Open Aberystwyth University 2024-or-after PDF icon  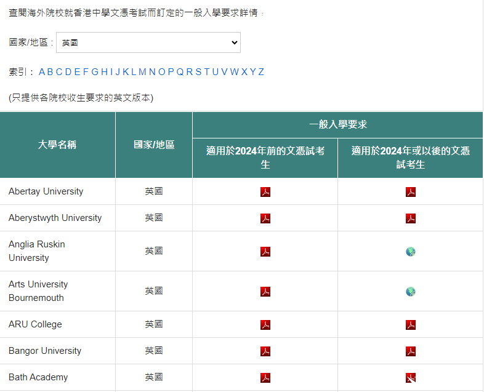pyautogui.click(x=411, y=218)
